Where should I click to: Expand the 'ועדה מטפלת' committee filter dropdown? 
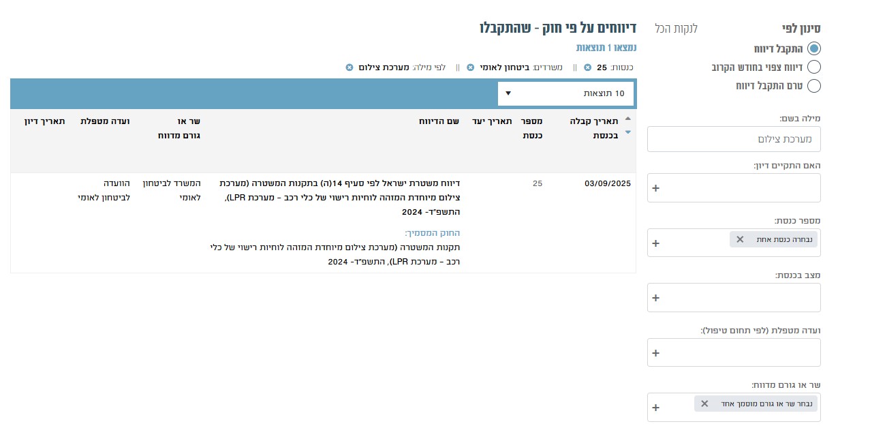[655, 353]
